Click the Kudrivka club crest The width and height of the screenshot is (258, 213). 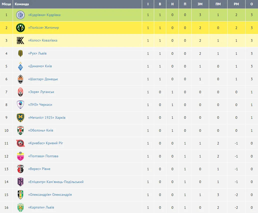click(x=20, y=15)
